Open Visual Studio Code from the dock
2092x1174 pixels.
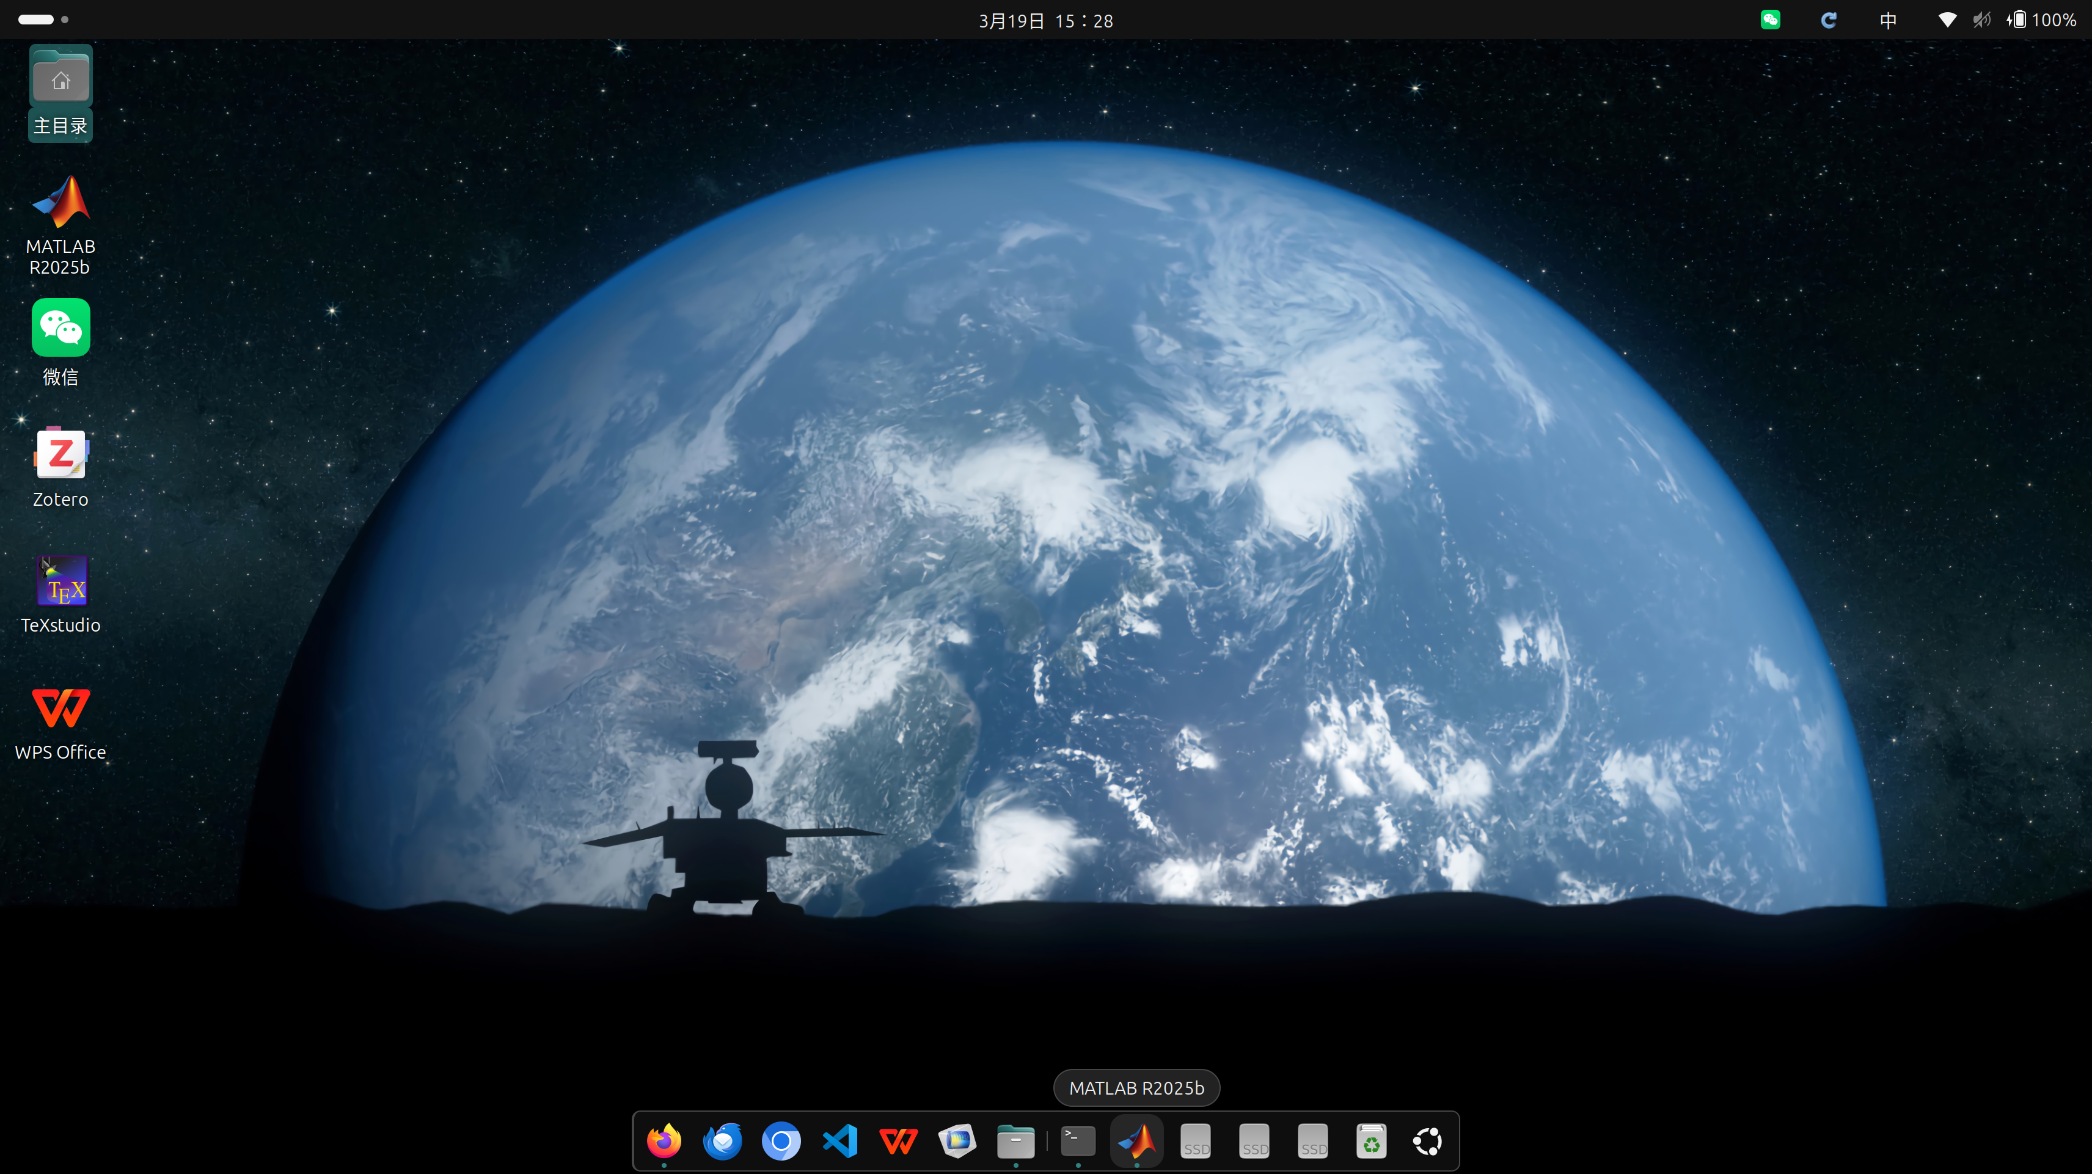(x=839, y=1141)
